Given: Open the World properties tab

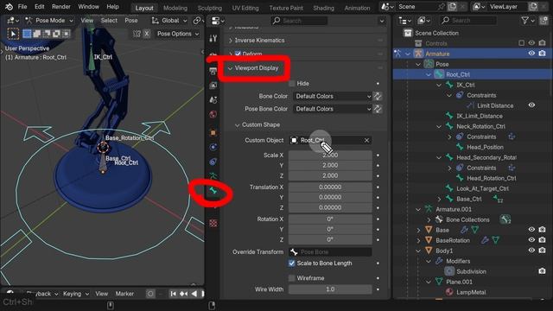Looking at the screenshot, I should point(213,115).
